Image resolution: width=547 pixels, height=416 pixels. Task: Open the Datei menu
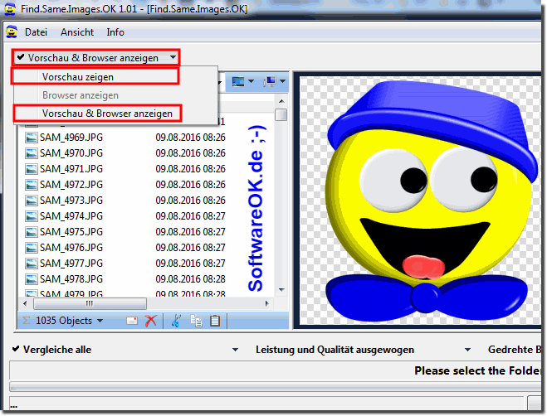(x=36, y=32)
